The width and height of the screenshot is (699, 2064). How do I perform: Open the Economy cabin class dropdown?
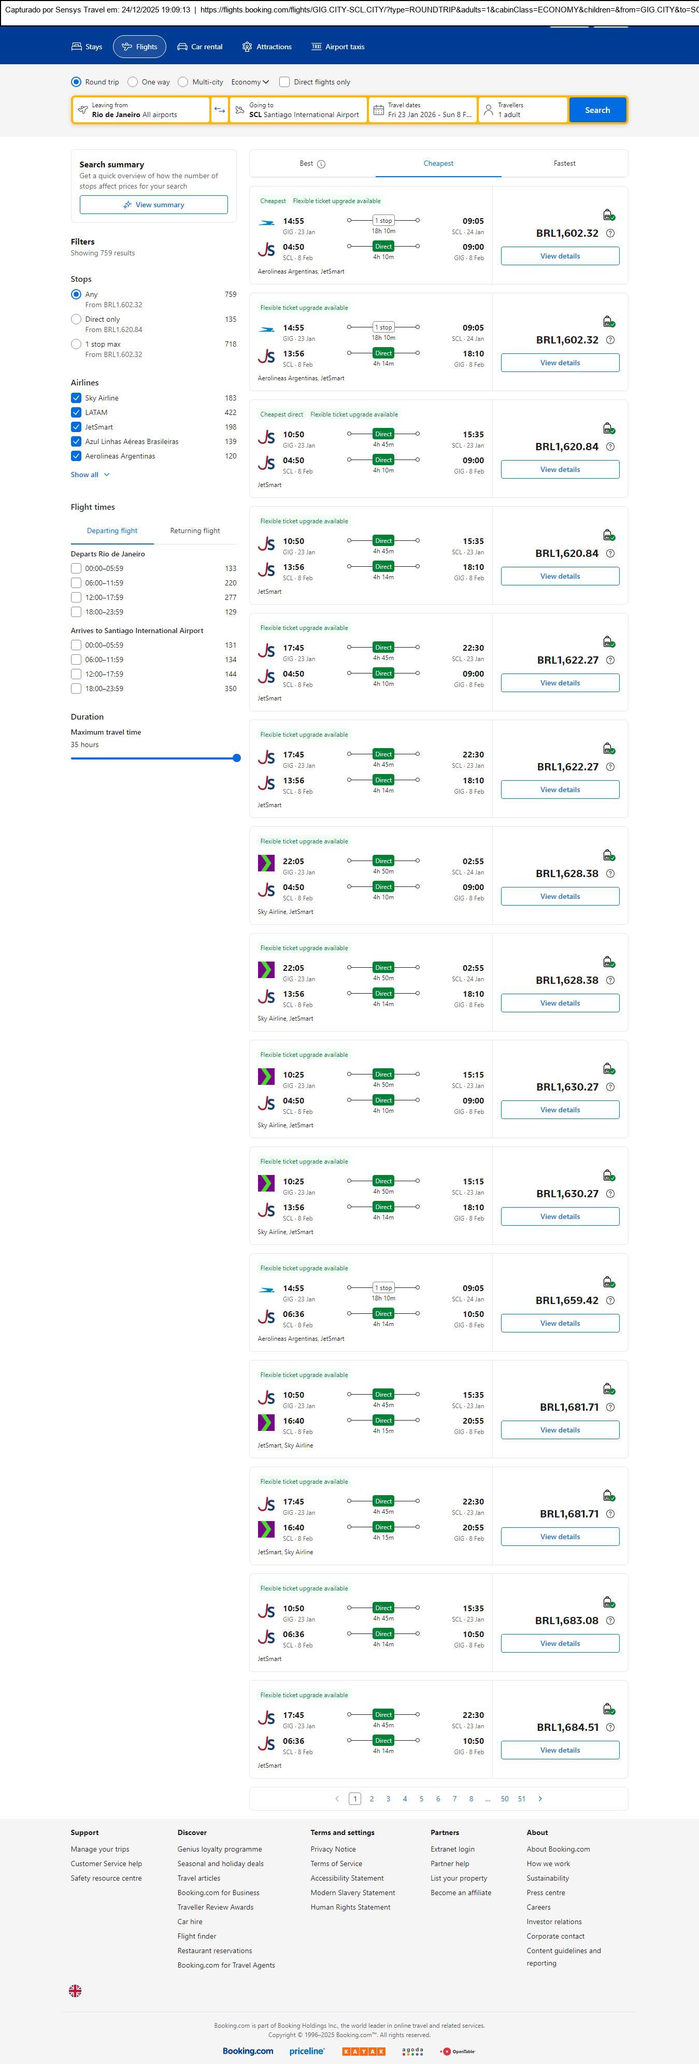249,82
